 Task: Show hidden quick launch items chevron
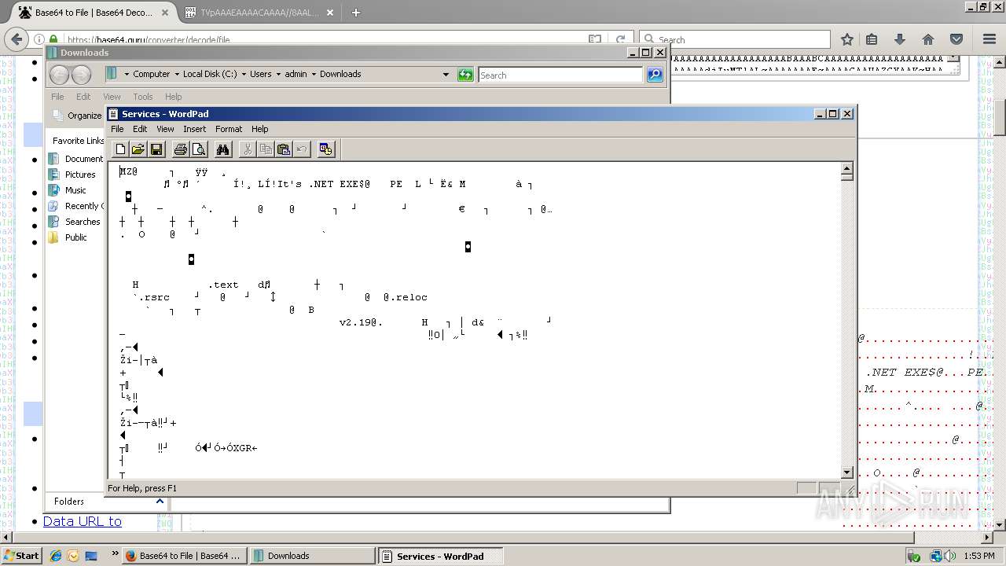(x=116, y=553)
